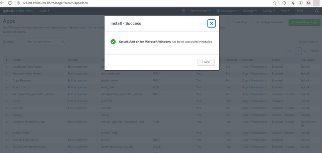Disable the learned app
Screen dimensions: 322x153
[x=290, y=108]
